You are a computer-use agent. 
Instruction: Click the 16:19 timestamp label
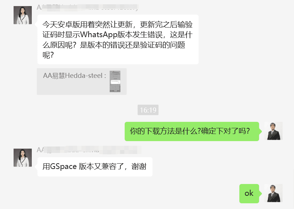click(x=148, y=110)
